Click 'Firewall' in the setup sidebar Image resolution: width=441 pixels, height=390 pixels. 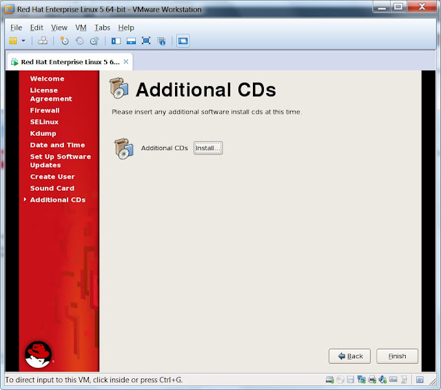coord(45,110)
